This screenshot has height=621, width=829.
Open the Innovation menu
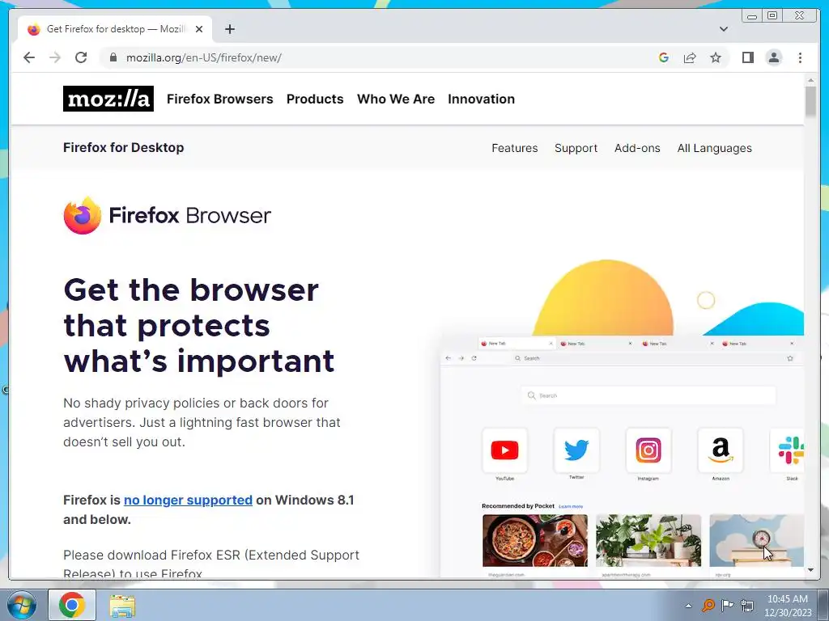481,99
